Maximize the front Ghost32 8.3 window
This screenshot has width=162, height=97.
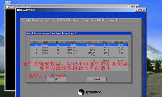tap(140, 10)
